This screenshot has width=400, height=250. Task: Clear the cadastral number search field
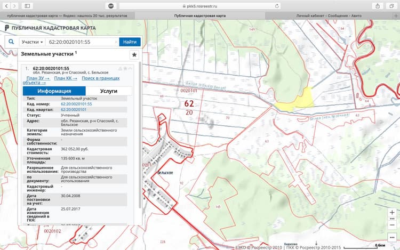click(116, 42)
